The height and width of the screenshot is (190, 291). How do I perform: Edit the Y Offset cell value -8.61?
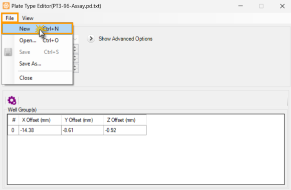(x=83, y=130)
